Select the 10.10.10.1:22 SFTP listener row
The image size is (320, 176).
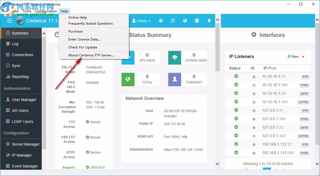[x=268, y=94]
